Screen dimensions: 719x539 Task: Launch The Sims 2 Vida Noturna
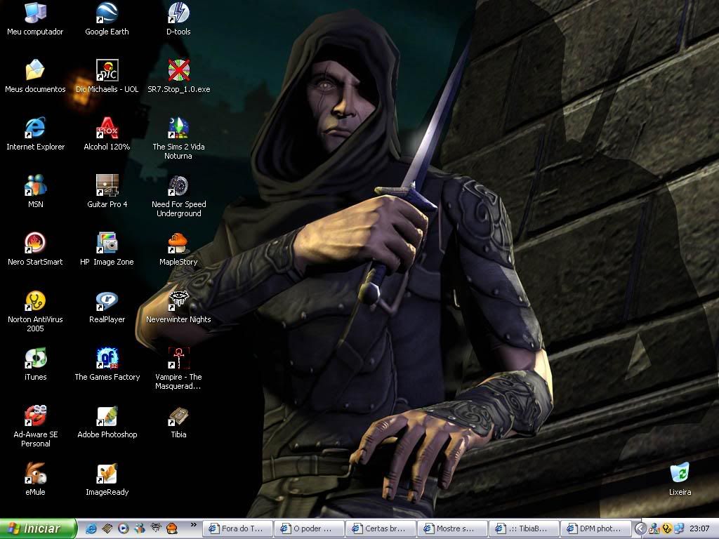coord(178,138)
